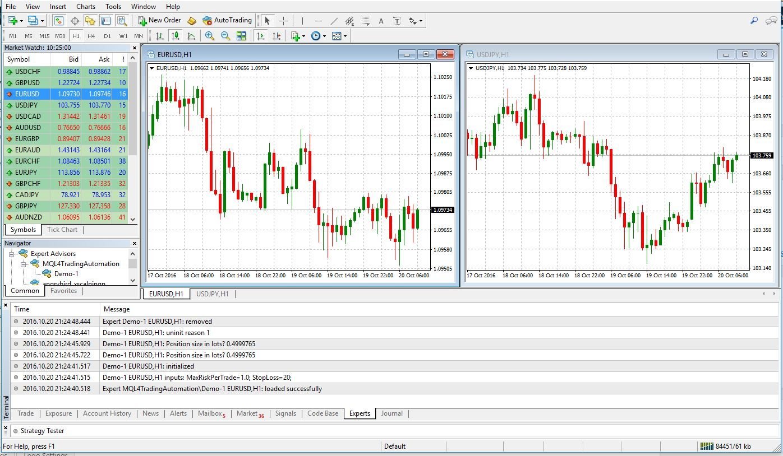The width and height of the screenshot is (783, 456).
Task: Open the Charts menu
Action: pos(86,7)
